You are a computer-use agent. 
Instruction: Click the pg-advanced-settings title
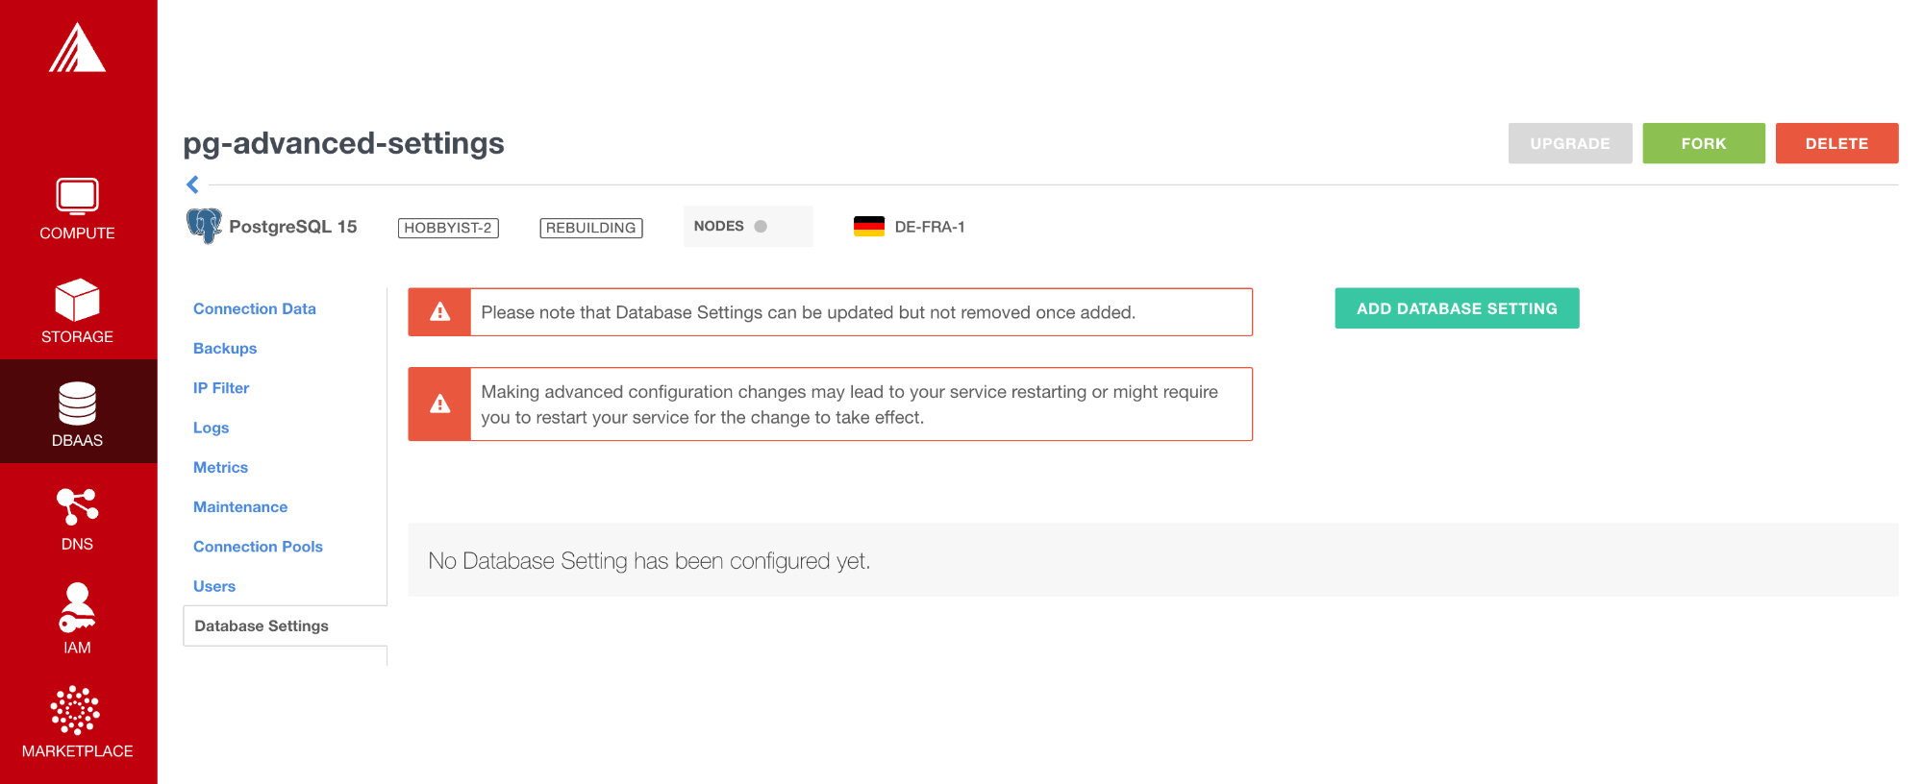pyautogui.click(x=344, y=143)
